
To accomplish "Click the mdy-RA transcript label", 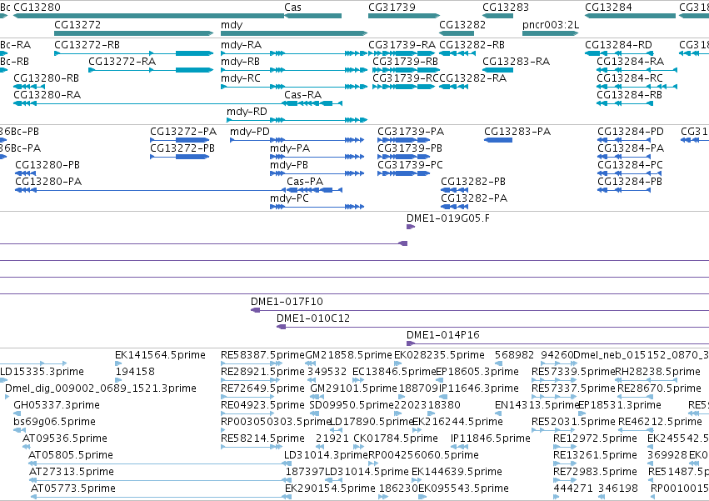I will click(x=241, y=45).
